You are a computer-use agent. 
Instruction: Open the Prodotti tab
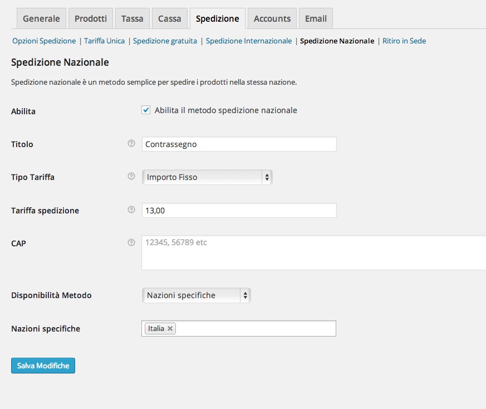pos(91,18)
